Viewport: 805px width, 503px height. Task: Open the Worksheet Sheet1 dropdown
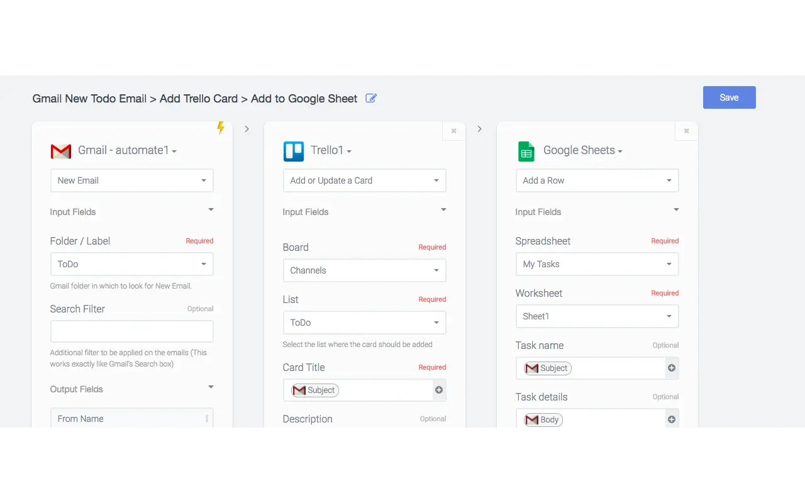click(x=596, y=316)
